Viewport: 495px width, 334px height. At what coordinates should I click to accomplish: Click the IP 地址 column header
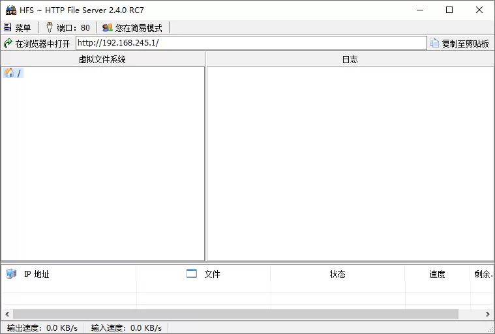pos(69,274)
